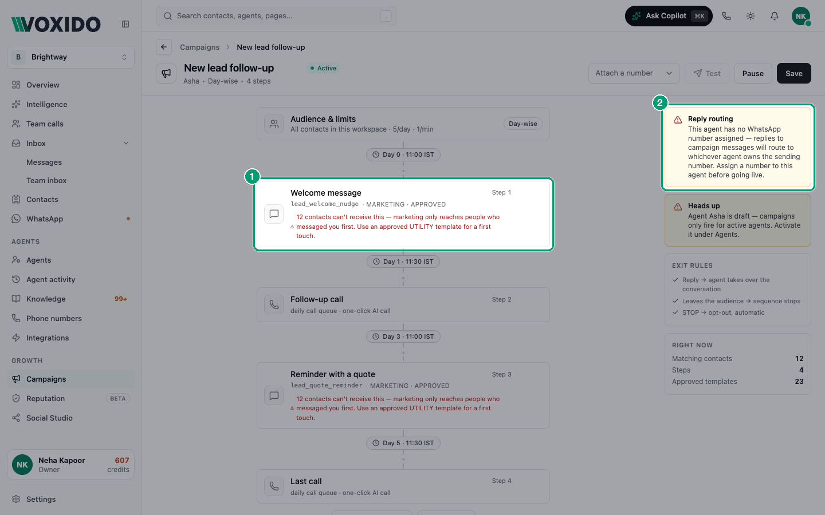The width and height of the screenshot is (825, 515).
Task: Open the notifications bell
Action: coord(775,16)
